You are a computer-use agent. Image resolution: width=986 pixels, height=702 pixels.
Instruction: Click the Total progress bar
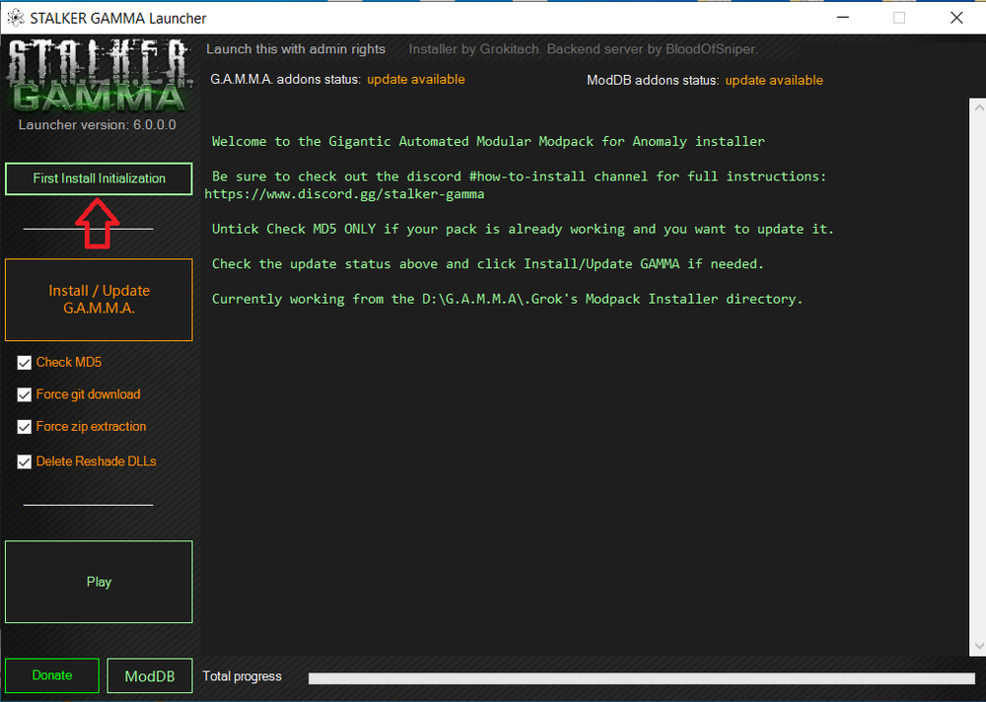[641, 678]
